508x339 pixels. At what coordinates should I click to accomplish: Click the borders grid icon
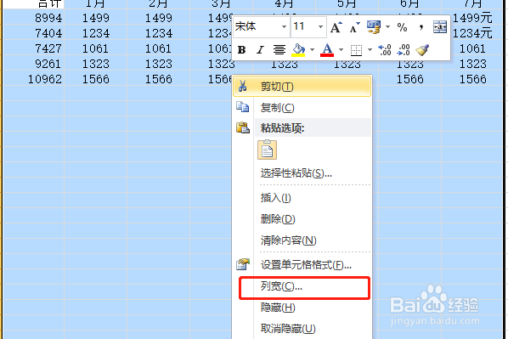point(357,50)
